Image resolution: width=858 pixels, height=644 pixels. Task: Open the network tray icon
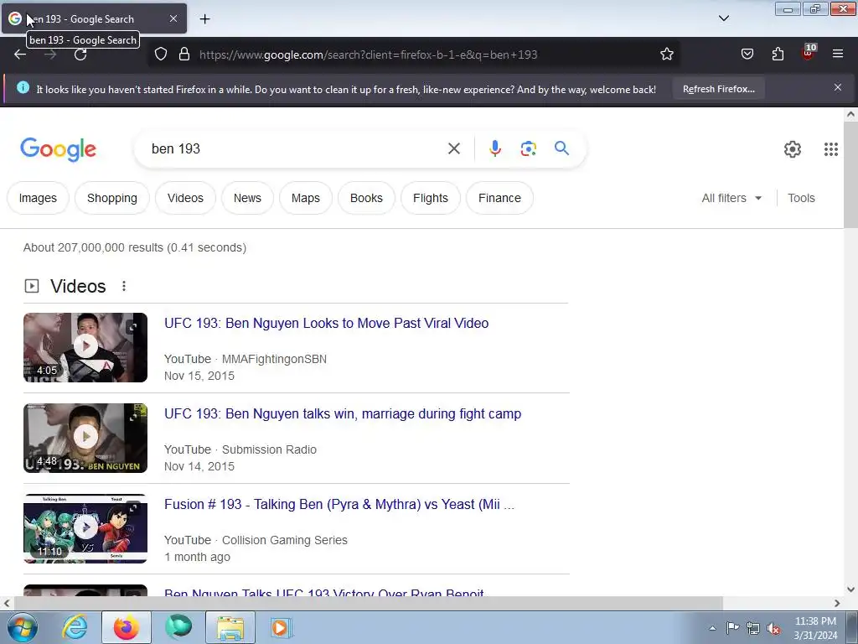753,628
